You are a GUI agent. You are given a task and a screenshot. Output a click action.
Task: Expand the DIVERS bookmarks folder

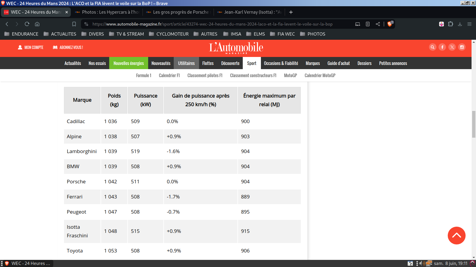(93, 34)
